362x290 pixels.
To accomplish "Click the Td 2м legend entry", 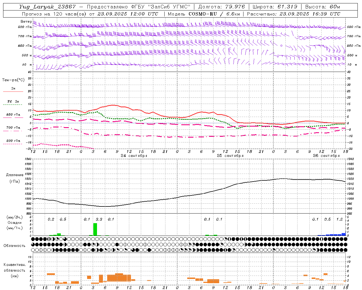I will (13, 101).
